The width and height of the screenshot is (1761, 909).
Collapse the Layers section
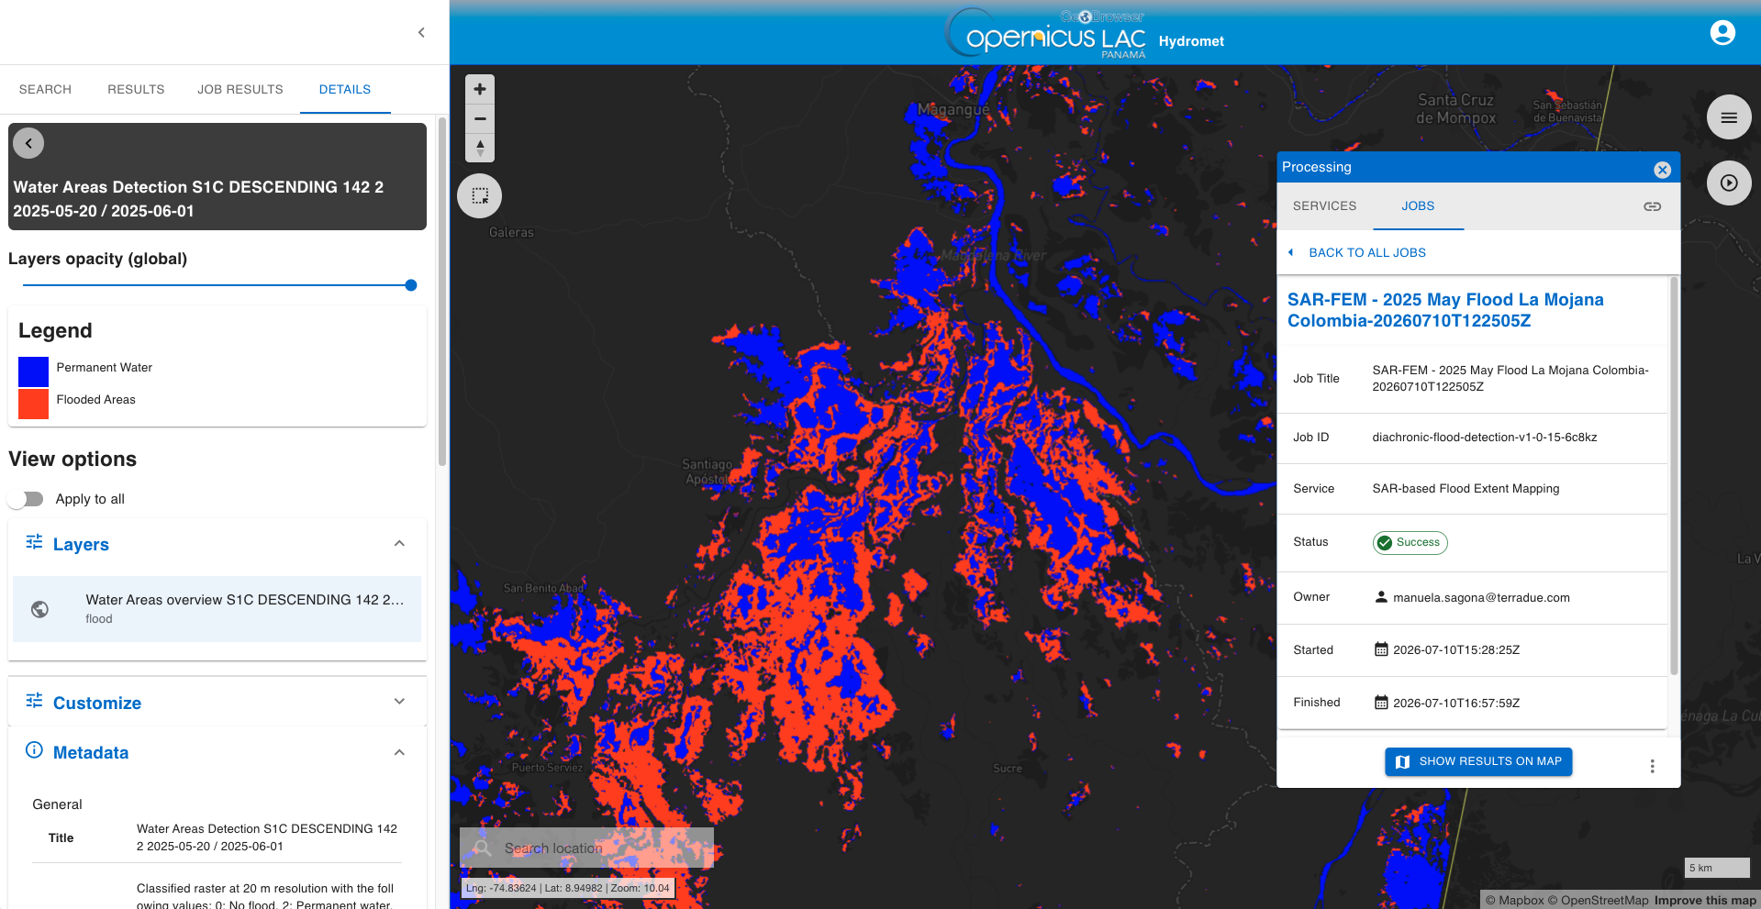(399, 544)
